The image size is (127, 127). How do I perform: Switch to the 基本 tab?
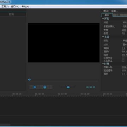(x=107, y=15)
